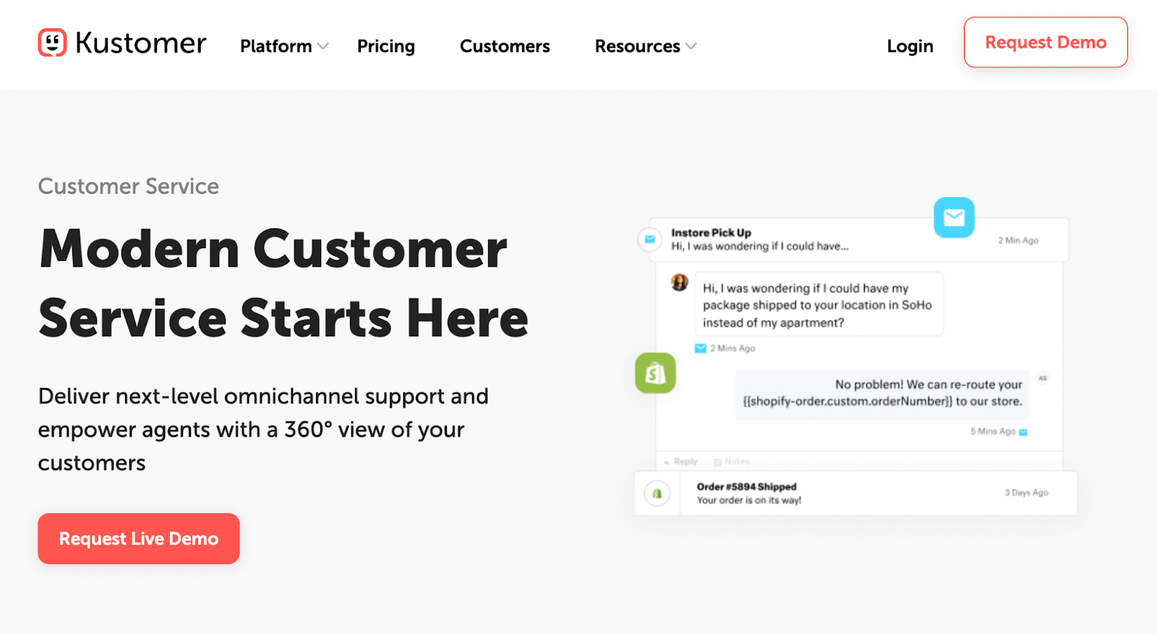1157x634 pixels.
Task: Click the Request Demo button in header
Action: tap(1045, 43)
